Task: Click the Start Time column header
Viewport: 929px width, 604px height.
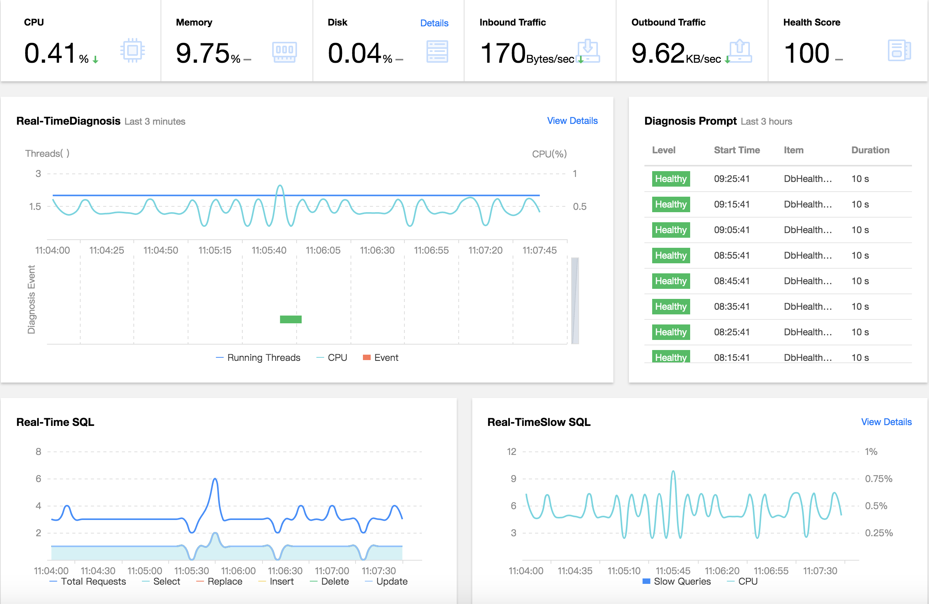Action: tap(737, 150)
